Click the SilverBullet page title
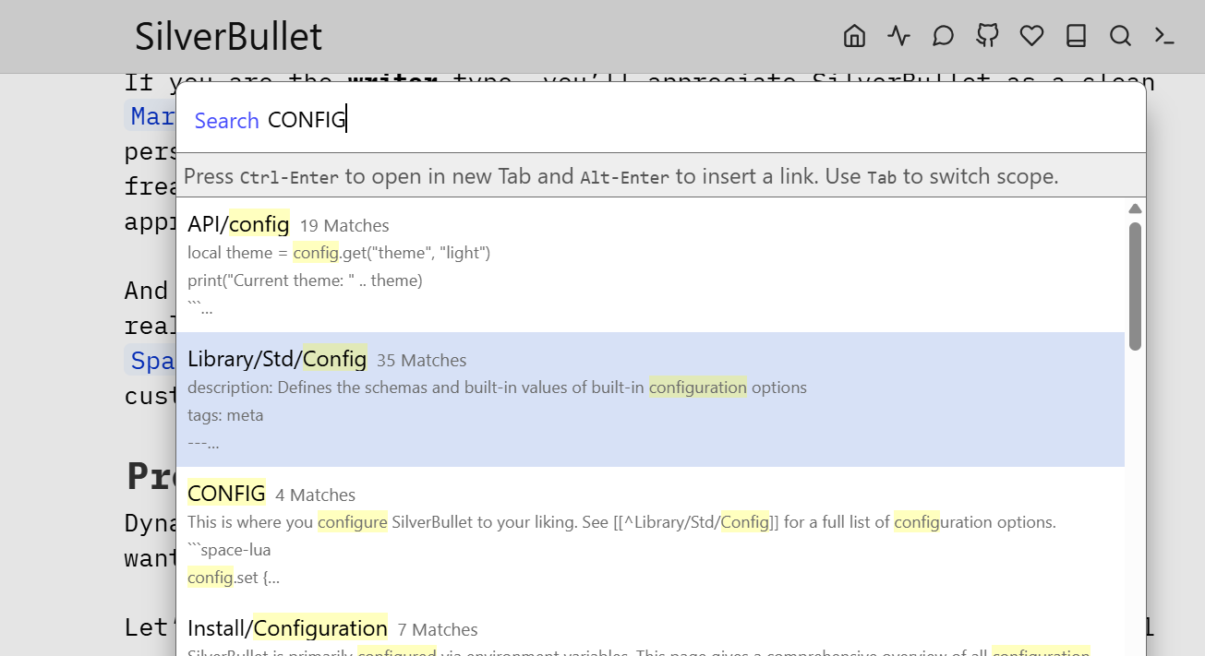Screen dimensions: 1205x656 pyautogui.click(x=228, y=37)
